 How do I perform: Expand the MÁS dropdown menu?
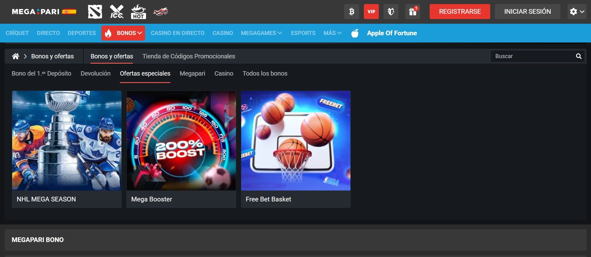333,33
